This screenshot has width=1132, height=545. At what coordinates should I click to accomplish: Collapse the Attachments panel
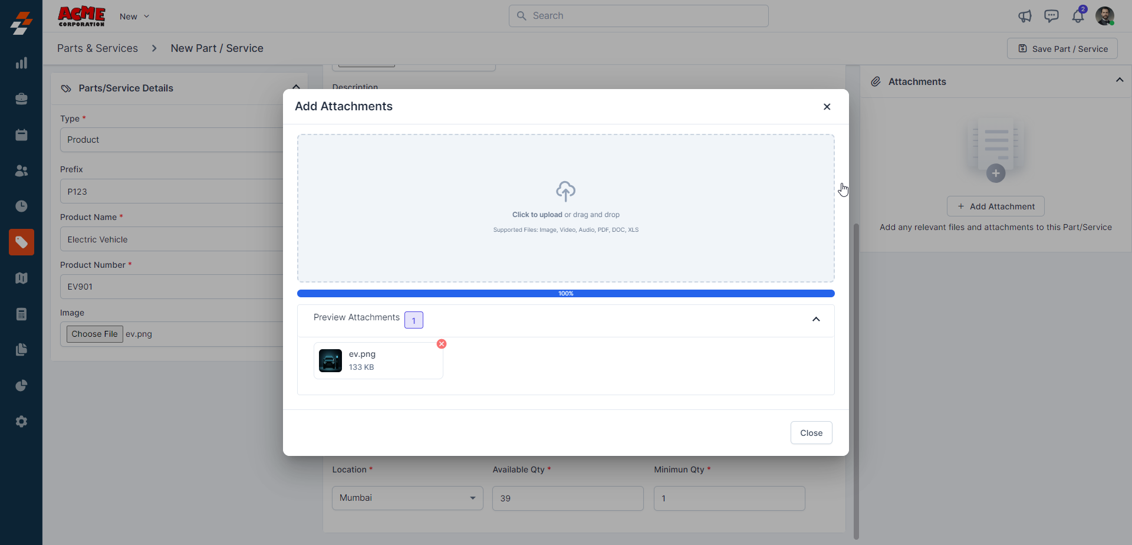[1120, 80]
